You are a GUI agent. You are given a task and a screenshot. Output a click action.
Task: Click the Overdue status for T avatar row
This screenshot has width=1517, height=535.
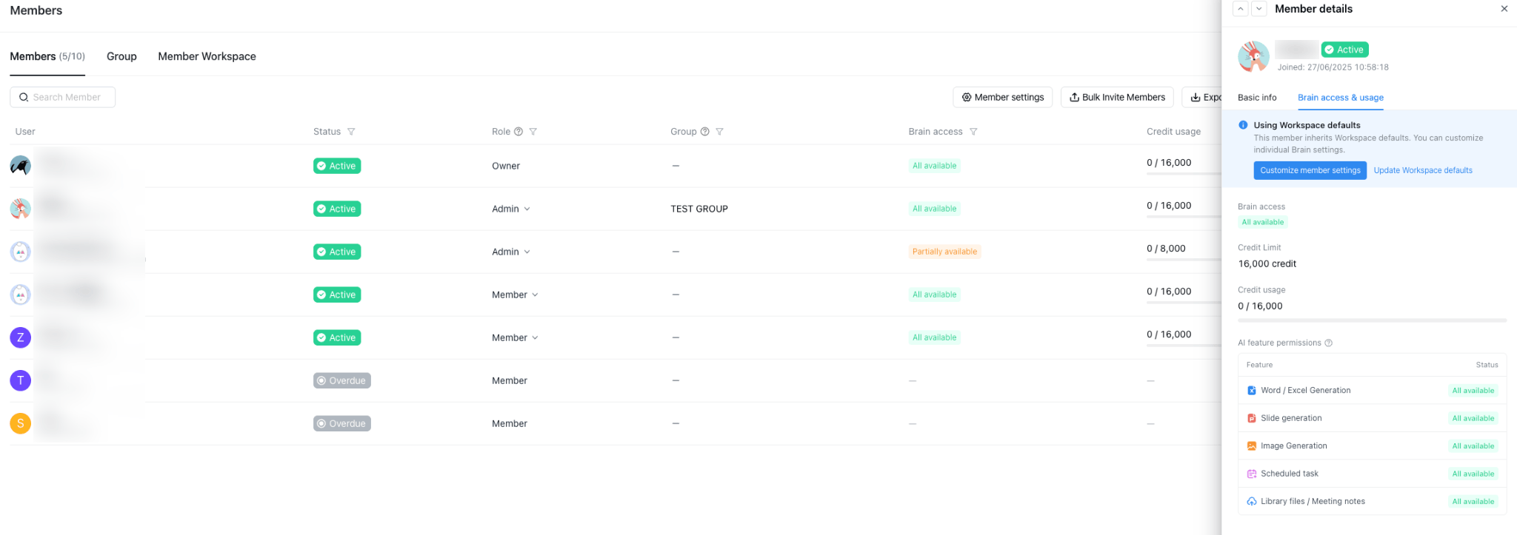tap(342, 380)
